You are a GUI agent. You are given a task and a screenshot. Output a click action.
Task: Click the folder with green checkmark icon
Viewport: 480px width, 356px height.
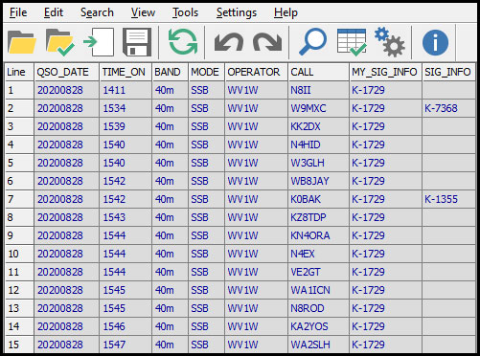click(x=60, y=42)
